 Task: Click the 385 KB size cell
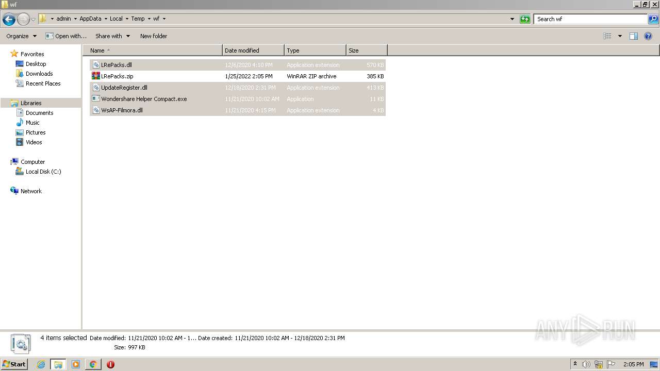375,76
